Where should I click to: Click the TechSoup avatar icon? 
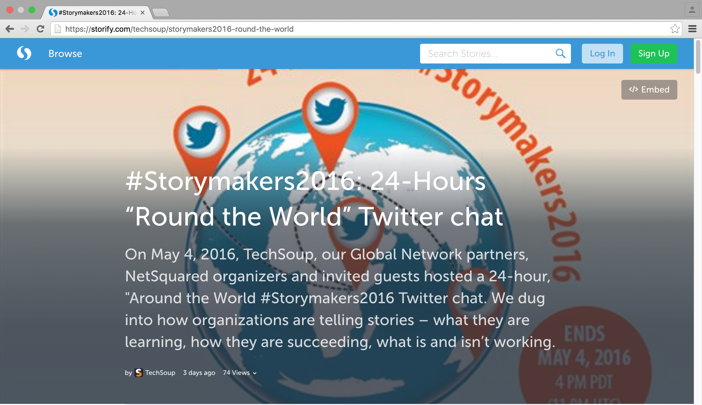pyautogui.click(x=139, y=373)
